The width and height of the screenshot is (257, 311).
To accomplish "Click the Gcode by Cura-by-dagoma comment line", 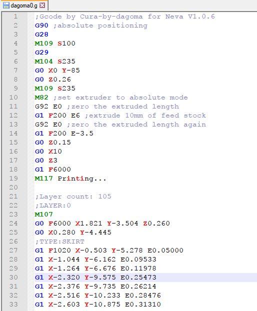I will 125,16.
